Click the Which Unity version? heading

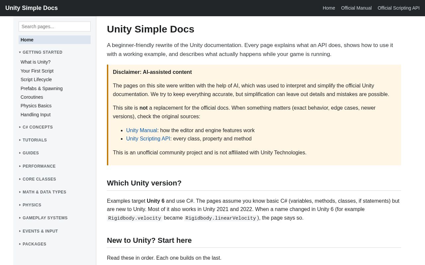point(144,183)
